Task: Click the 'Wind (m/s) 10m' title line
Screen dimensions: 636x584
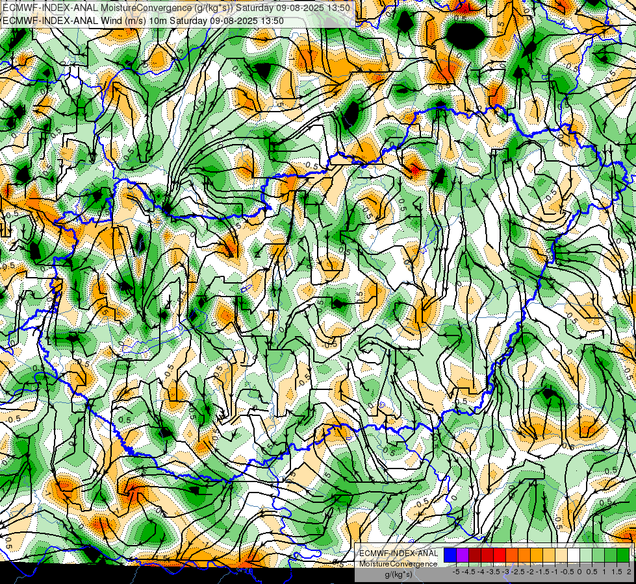Action: (143, 21)
